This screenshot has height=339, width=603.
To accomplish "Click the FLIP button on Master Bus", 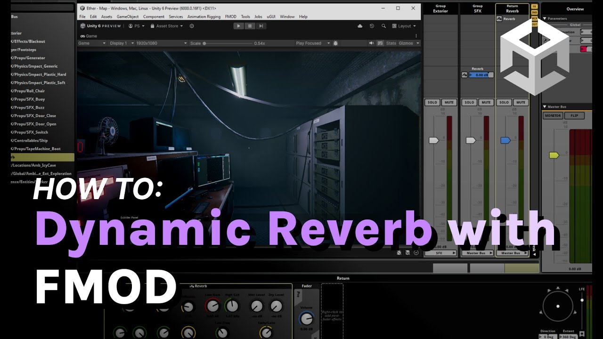I will click(575, 115).
